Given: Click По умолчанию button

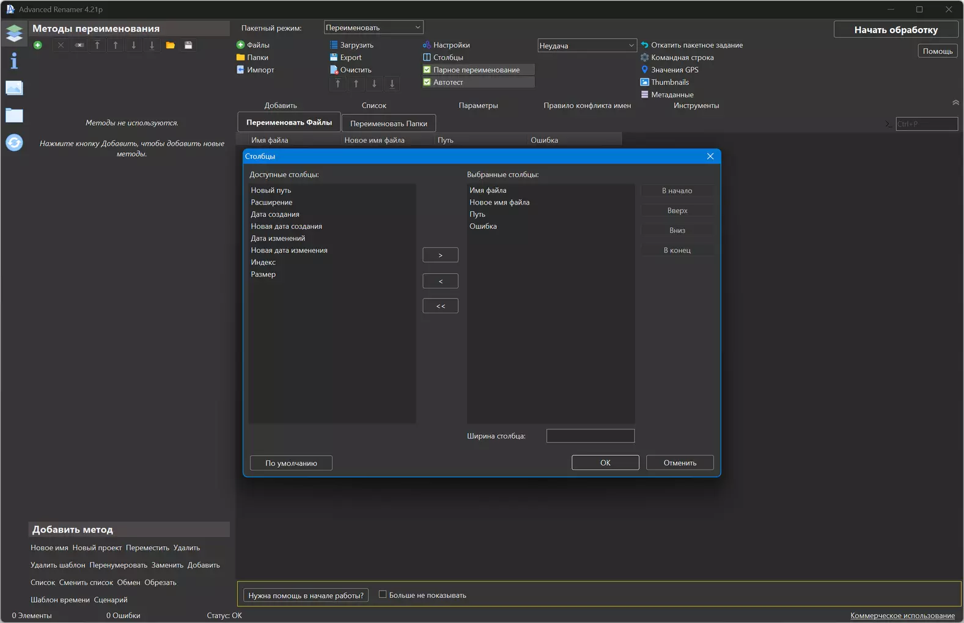Looking at the screenshot, I should 291,463.
